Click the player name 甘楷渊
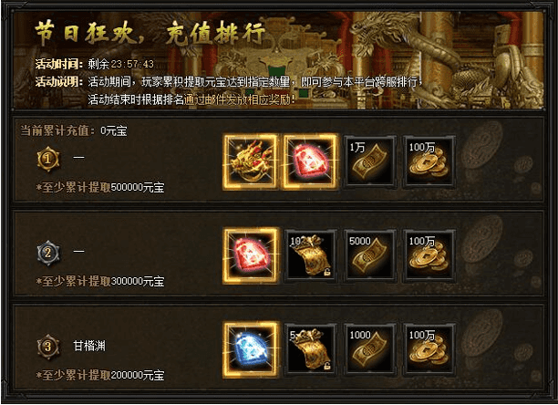558x405 pixels. click(89, 346)
